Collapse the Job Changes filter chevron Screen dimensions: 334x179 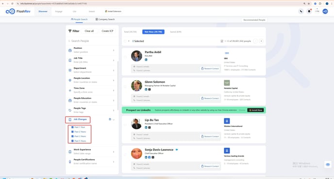tap(114, 120)
